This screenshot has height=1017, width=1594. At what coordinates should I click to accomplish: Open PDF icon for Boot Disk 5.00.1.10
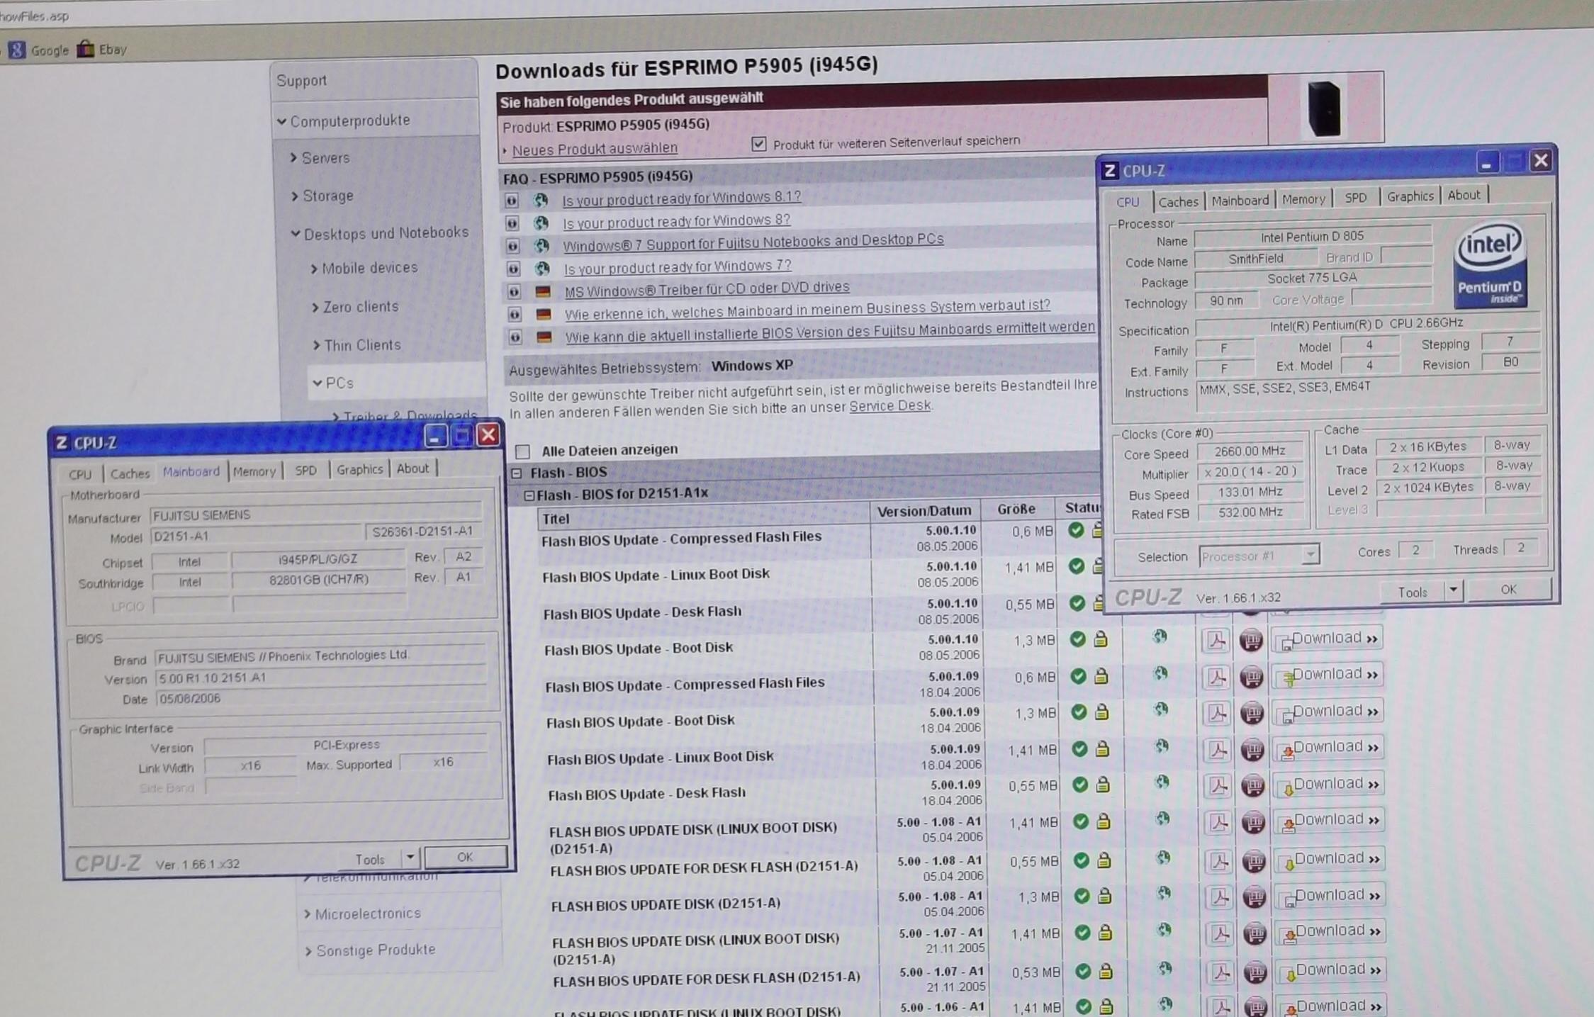click(1216, 640)
